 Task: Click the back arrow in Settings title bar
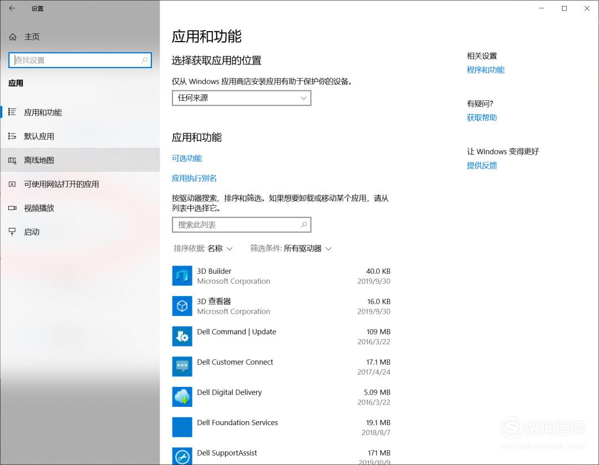click(12, 8)
